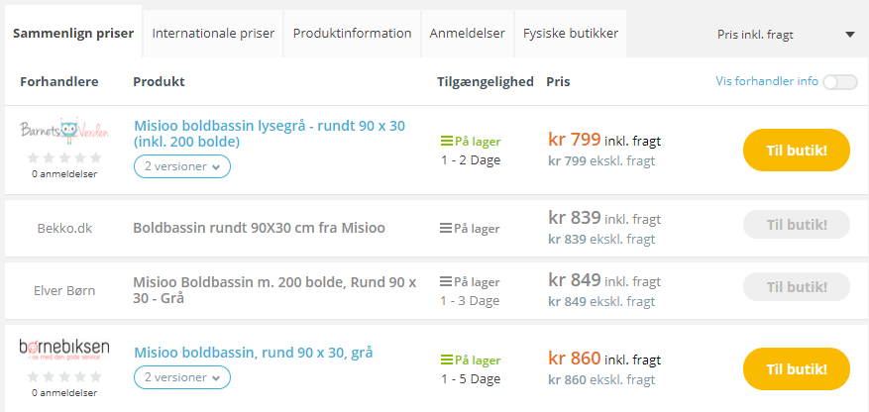
Task: Click stock status icon in Bekko.dk row
Action: pyautogui.click(x=447, y=228)
